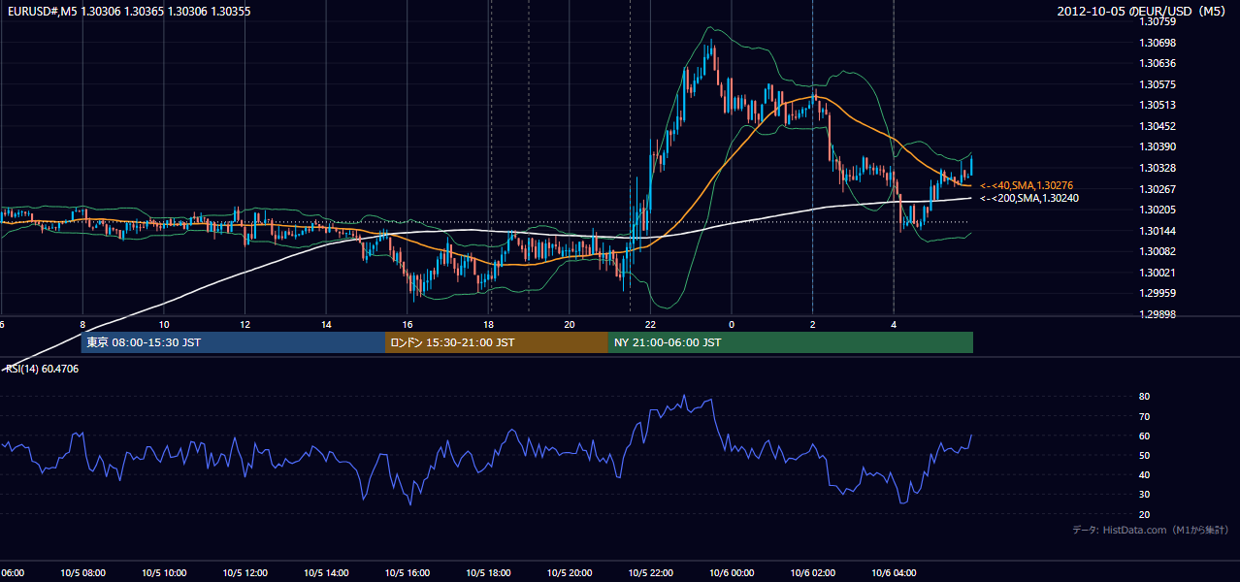Click hour label 8 under price chart
The height and width of the screenshot is (582, 1240).
pyautogui.click(x=83, y=324)
